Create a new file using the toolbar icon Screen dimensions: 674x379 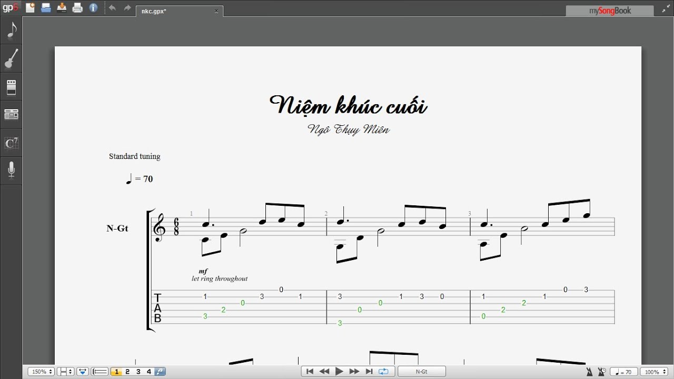tap(30, 8)
